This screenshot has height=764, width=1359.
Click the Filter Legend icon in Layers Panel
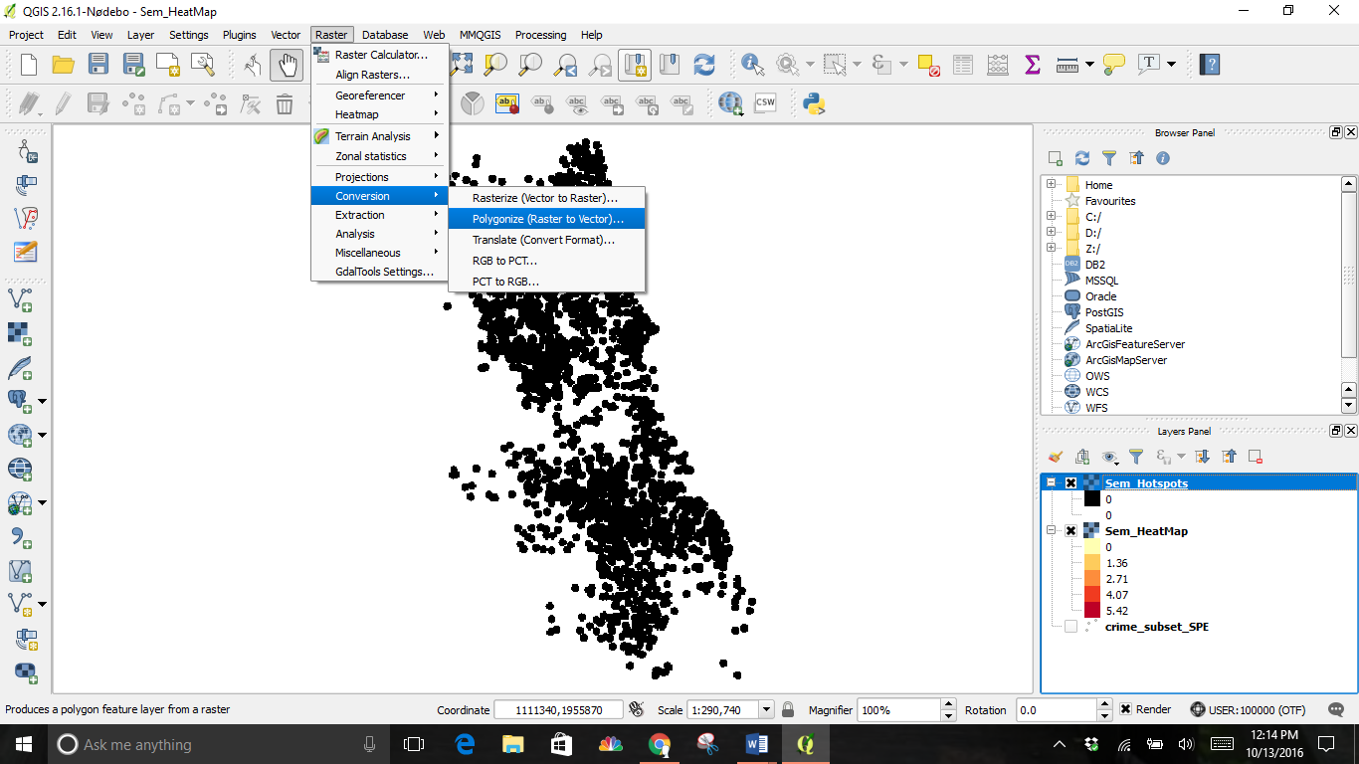[1136, 457]
